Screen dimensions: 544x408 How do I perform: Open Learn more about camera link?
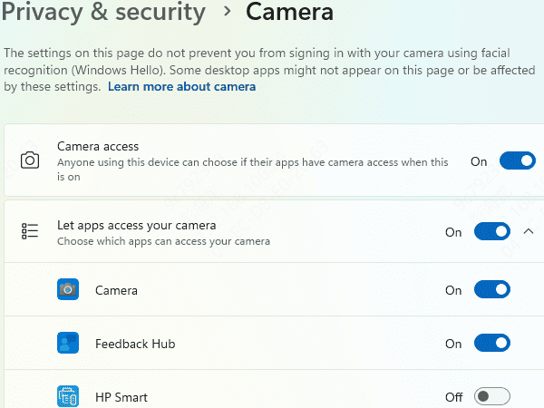pyautogui.click(x=182, y=86)
